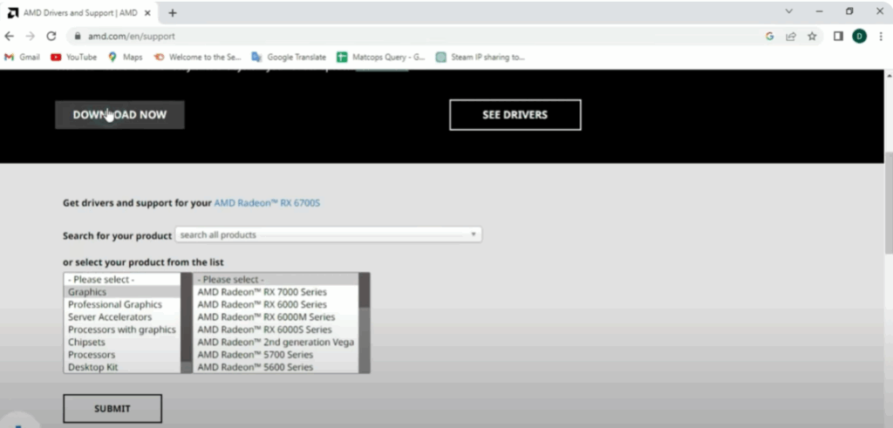Click the SEE DRIVERS button

515,115
